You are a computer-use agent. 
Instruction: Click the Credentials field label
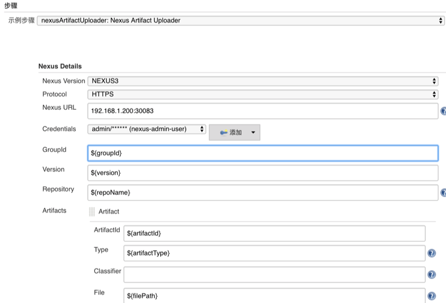(x=59, y=129)
